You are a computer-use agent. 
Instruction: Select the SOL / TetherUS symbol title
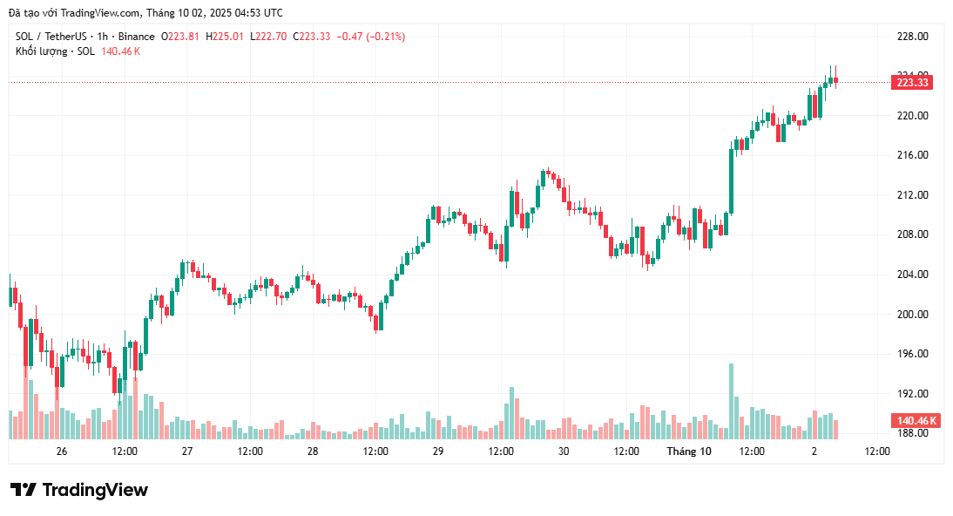(x=51, y=37)
